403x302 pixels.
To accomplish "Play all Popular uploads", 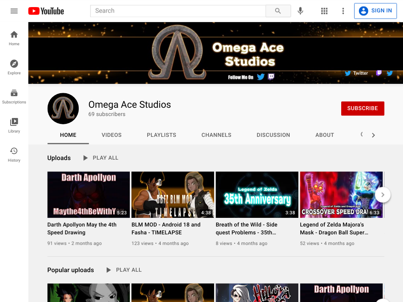I will click(124, 270).
